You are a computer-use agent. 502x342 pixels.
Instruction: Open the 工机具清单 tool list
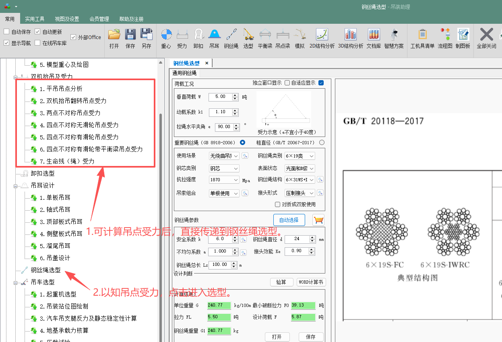[x=423, y=38]
